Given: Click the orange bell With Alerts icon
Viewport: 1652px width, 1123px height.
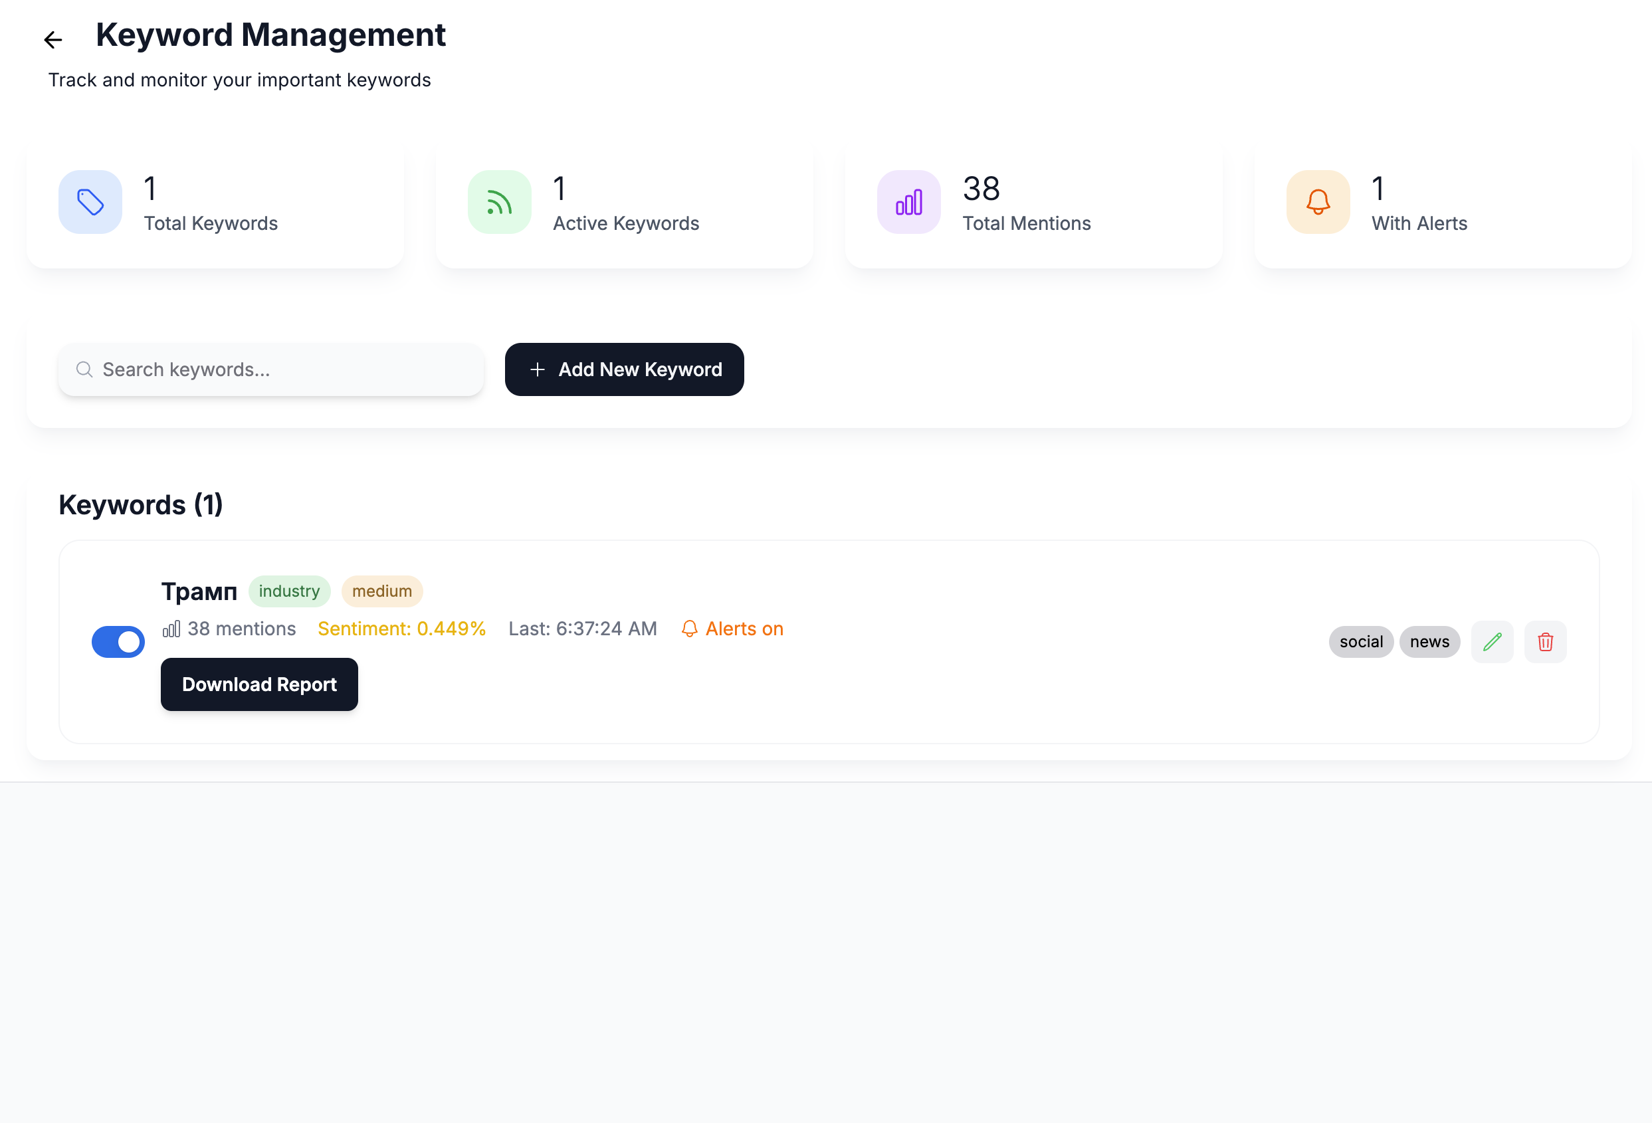Looking at the screenshot, I should point(1317,202).
